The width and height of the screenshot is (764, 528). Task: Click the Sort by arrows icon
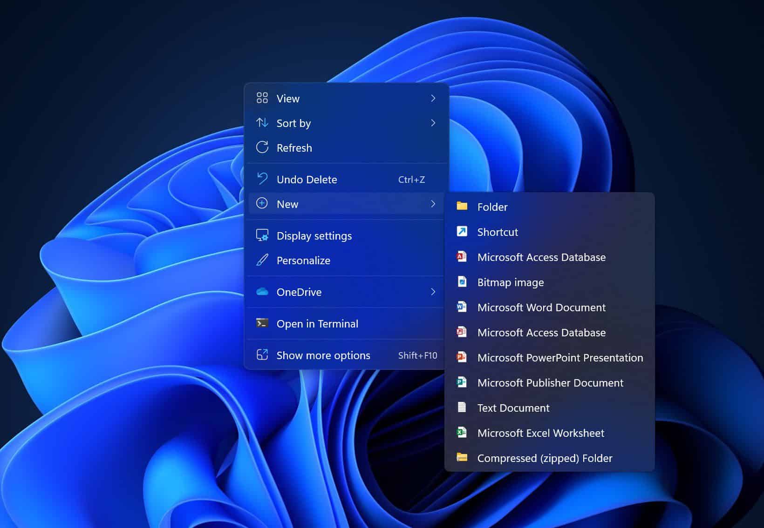[262, 123]
